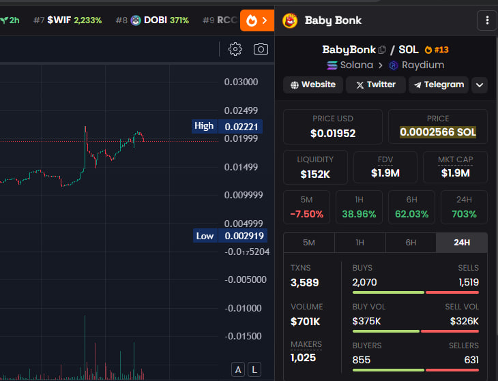Screen dimensions: 498x381
Task: Click the 0.03000 price axis label
Action: tap(241, 82)
